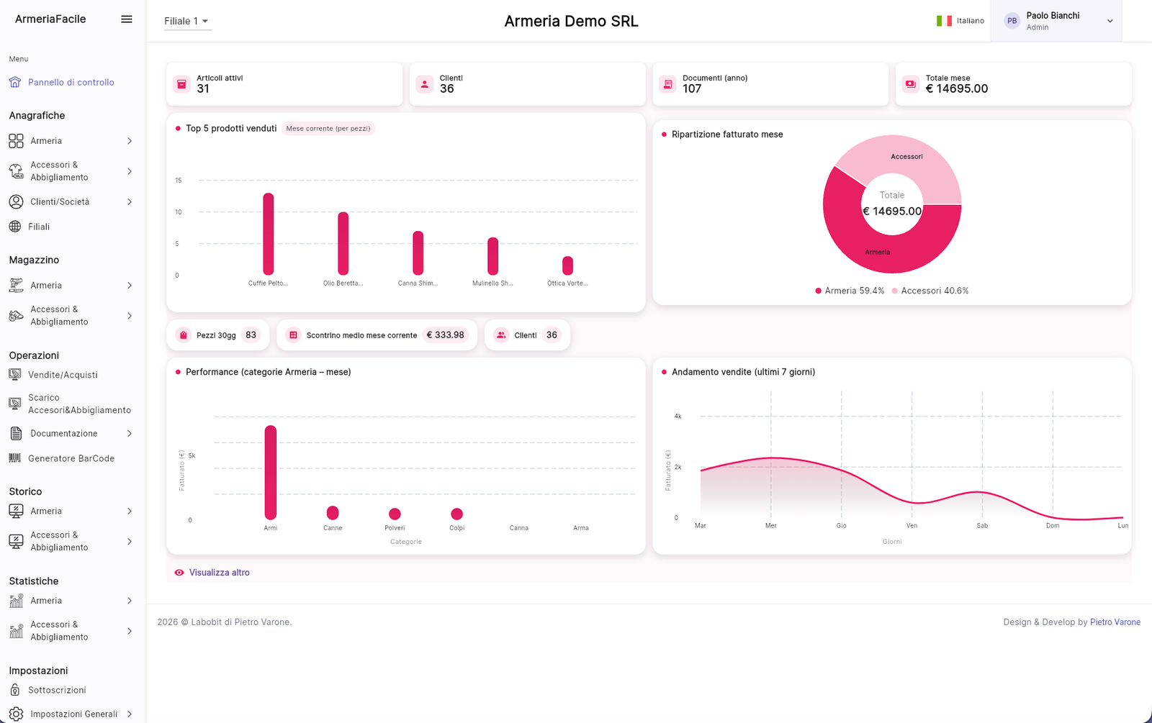Viewport: 1152px width, 723px height.
Task: Open the Filiale 1 branch dropdown
Action: pyautogui.click(x=186, y=21)
